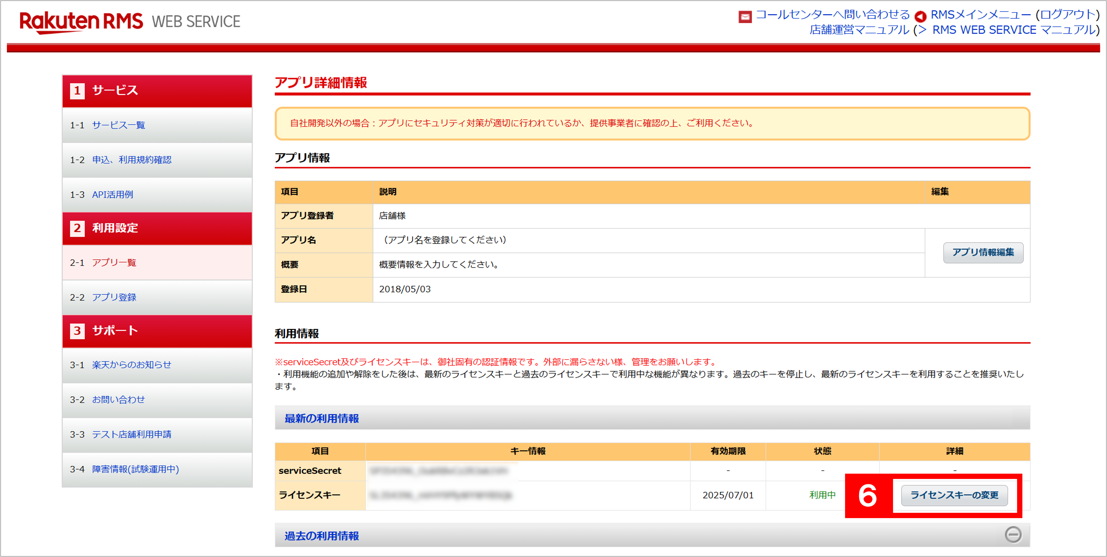
Task: Open テスト店舗利用申請 in the sidebar
Action: [x=132, y=434]
